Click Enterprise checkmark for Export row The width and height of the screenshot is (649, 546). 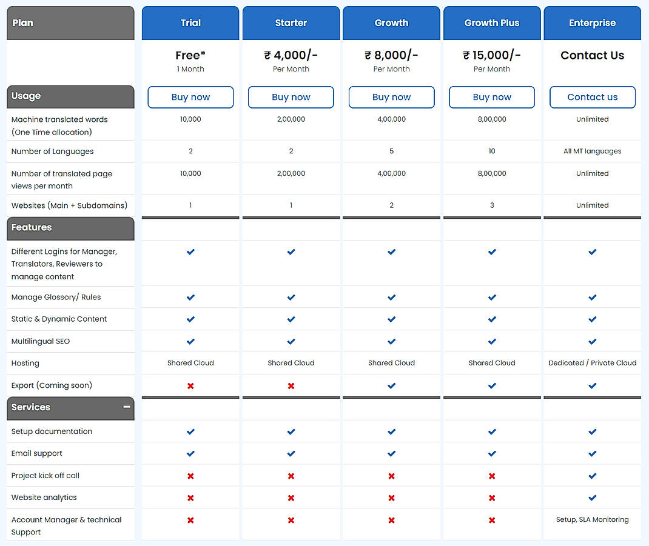(593, 386)
